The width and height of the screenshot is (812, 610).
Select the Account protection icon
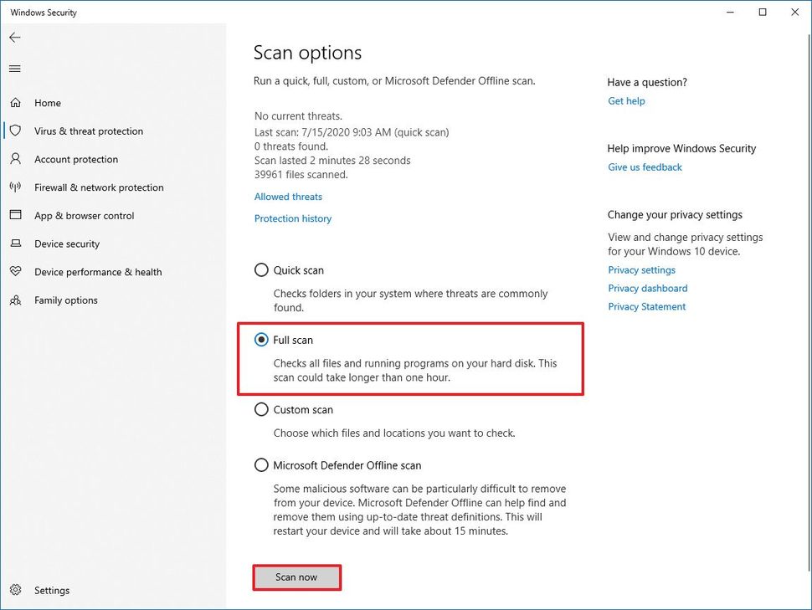(x=16, y=159)
